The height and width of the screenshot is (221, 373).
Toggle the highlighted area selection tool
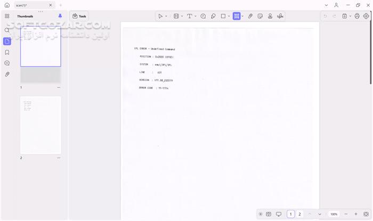pos(236,16)
